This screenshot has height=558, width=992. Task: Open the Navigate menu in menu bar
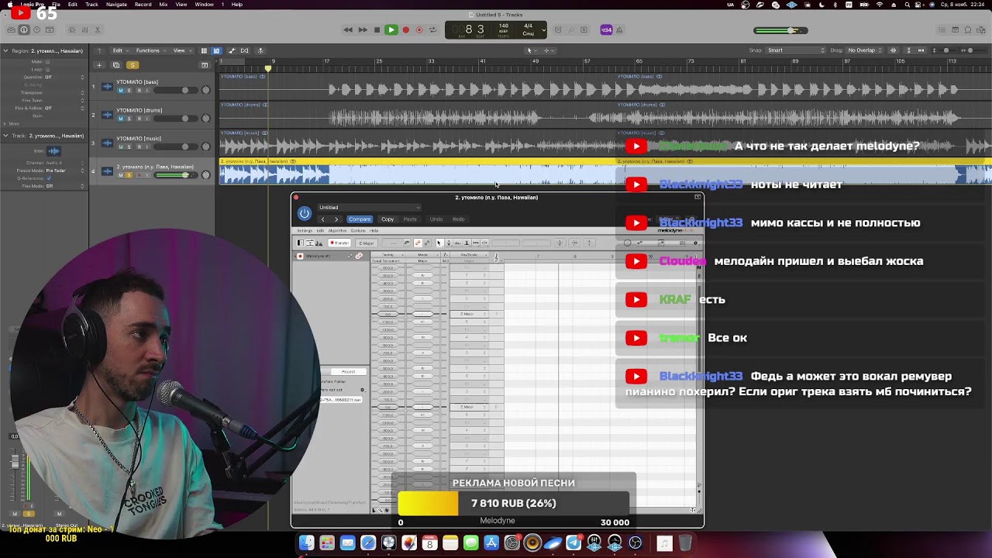click(116, 5)
